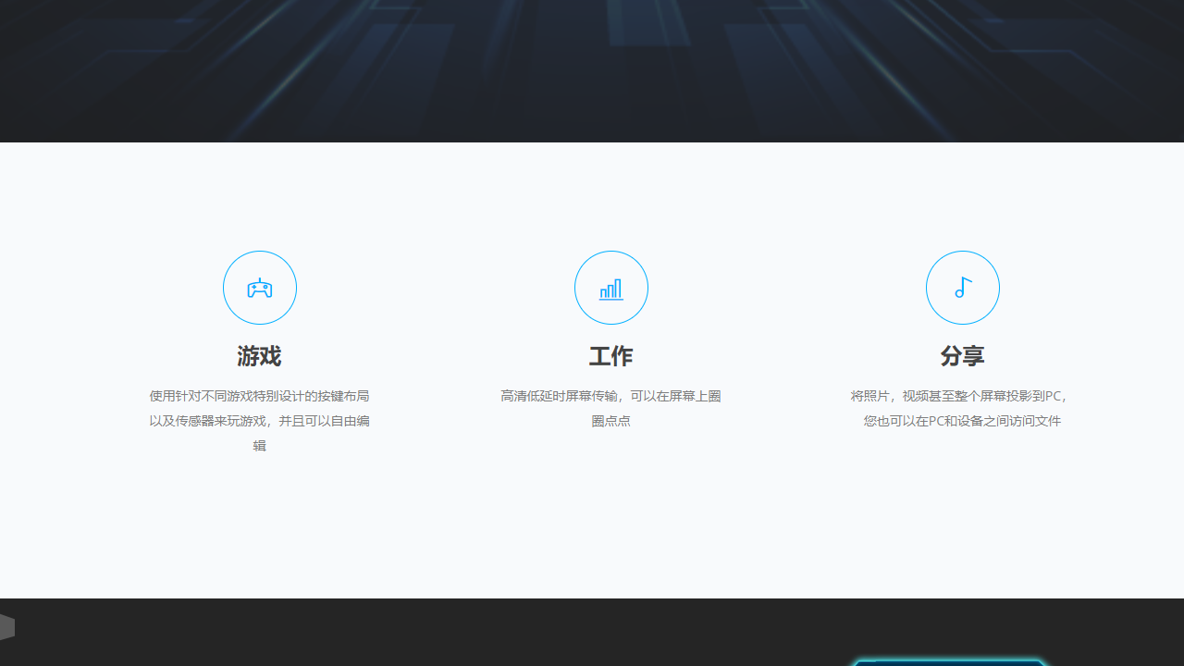Click the controller symbol inside the circle

point(259,287)
